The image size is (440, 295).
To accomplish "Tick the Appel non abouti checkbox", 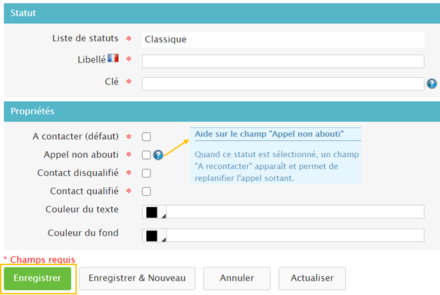I will (146, 155).
